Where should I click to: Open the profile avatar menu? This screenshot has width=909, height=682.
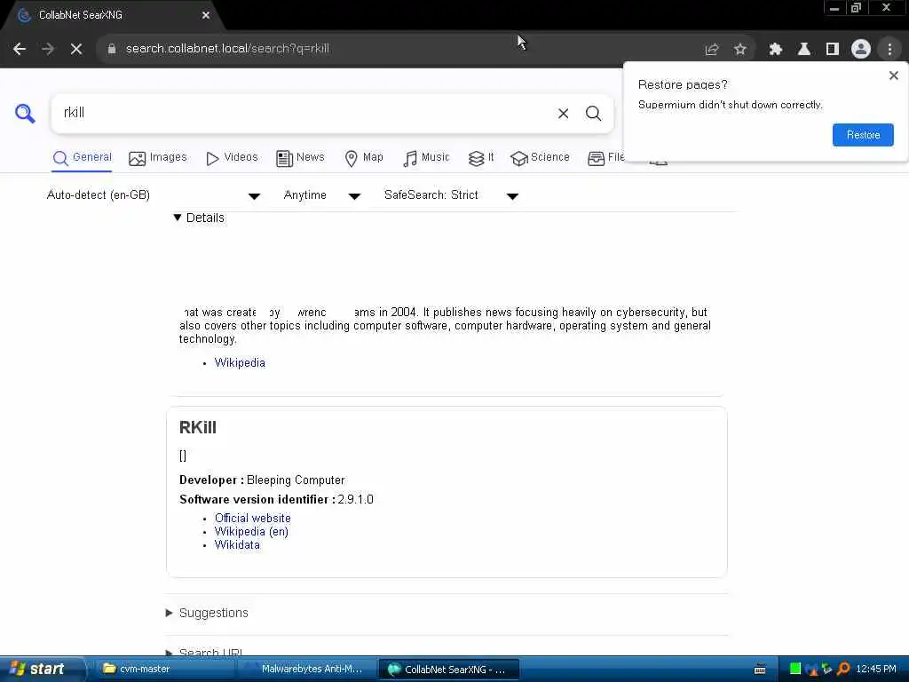pos(860,50)
